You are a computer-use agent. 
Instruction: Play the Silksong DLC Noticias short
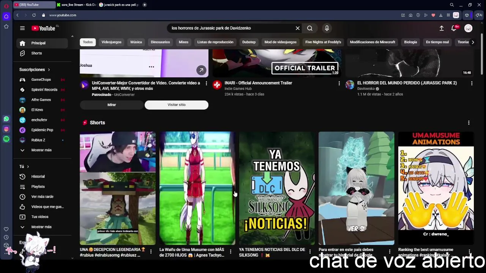(277, 188)
